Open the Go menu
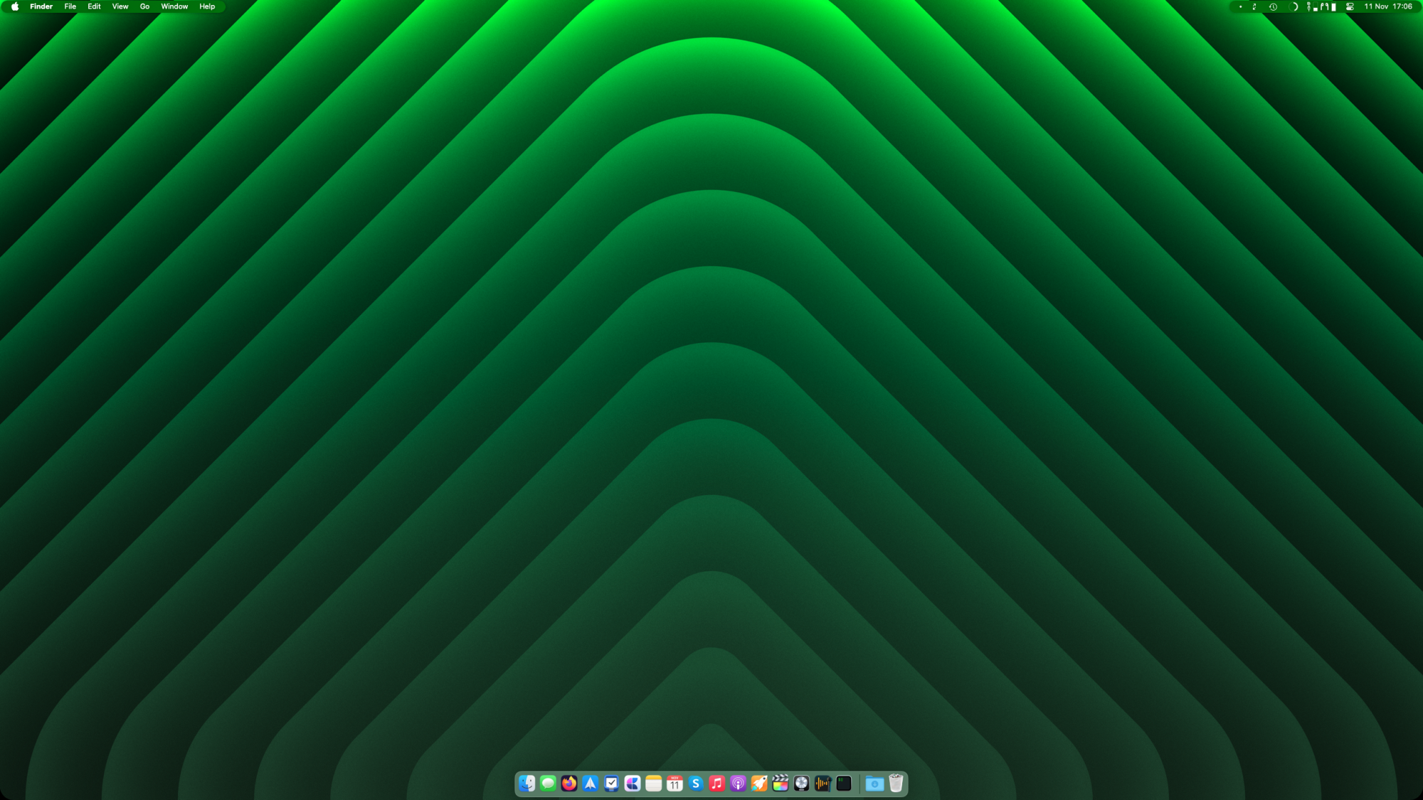Screen dimensions: 1423x800 click(x=144, y=6)
